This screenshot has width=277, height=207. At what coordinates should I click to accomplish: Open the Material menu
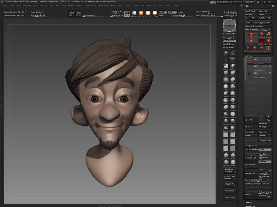point(79,6)
